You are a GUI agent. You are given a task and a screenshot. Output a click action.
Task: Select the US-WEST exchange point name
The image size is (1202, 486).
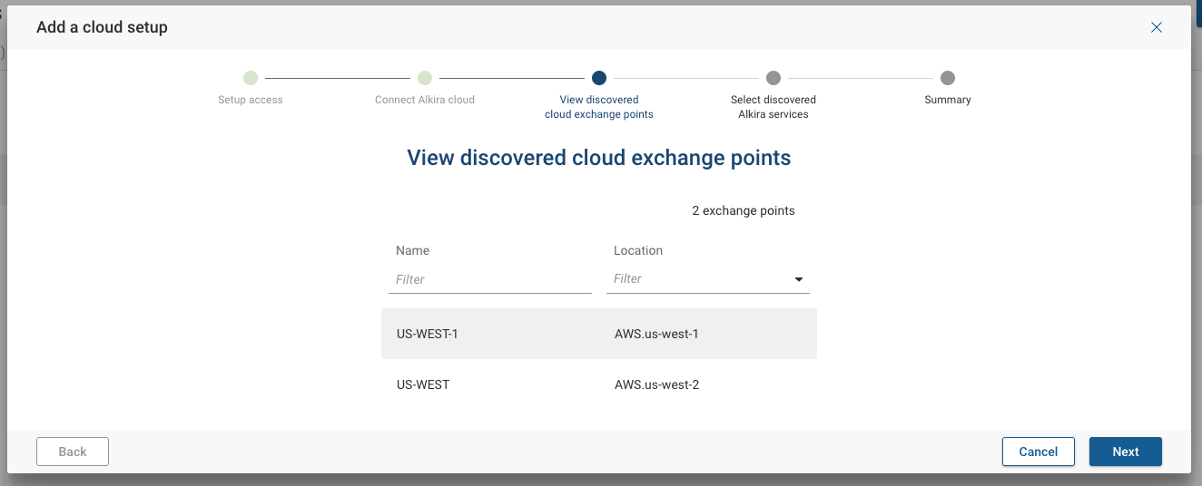click(423, 384)
